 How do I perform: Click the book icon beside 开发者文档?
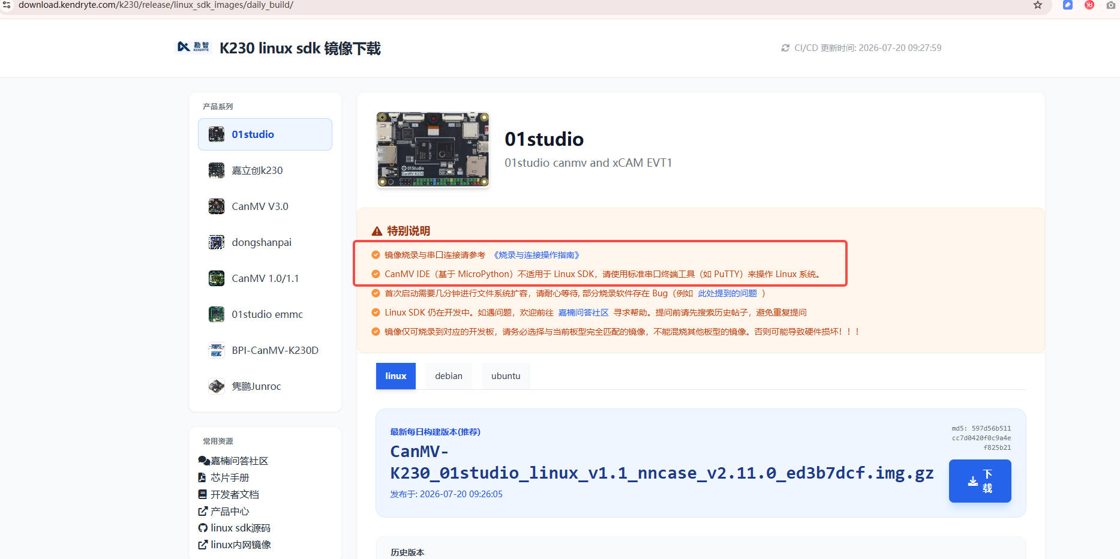coord(203,494)
